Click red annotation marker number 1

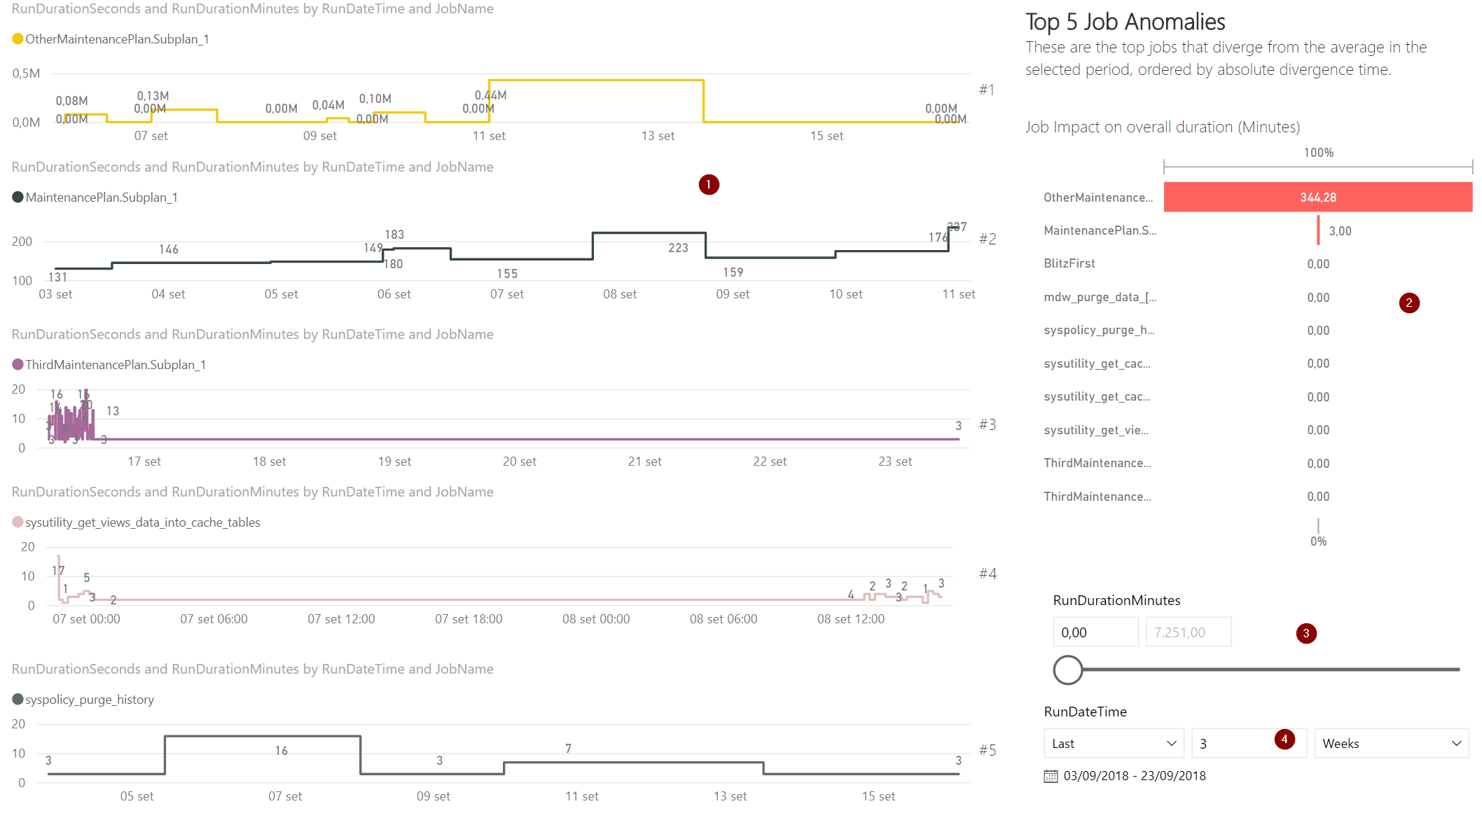tap(709, 185)
